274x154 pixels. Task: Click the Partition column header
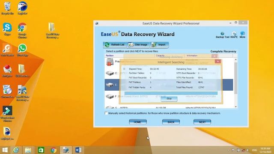(130, 56)
